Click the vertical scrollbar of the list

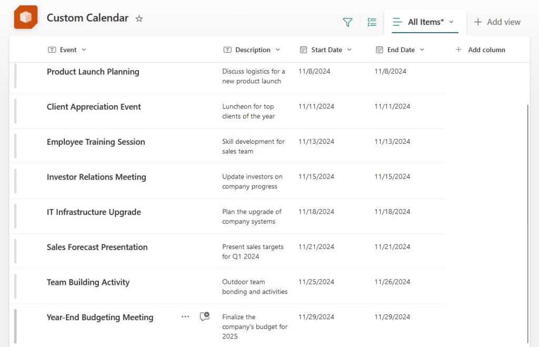(x=527, y=224)
